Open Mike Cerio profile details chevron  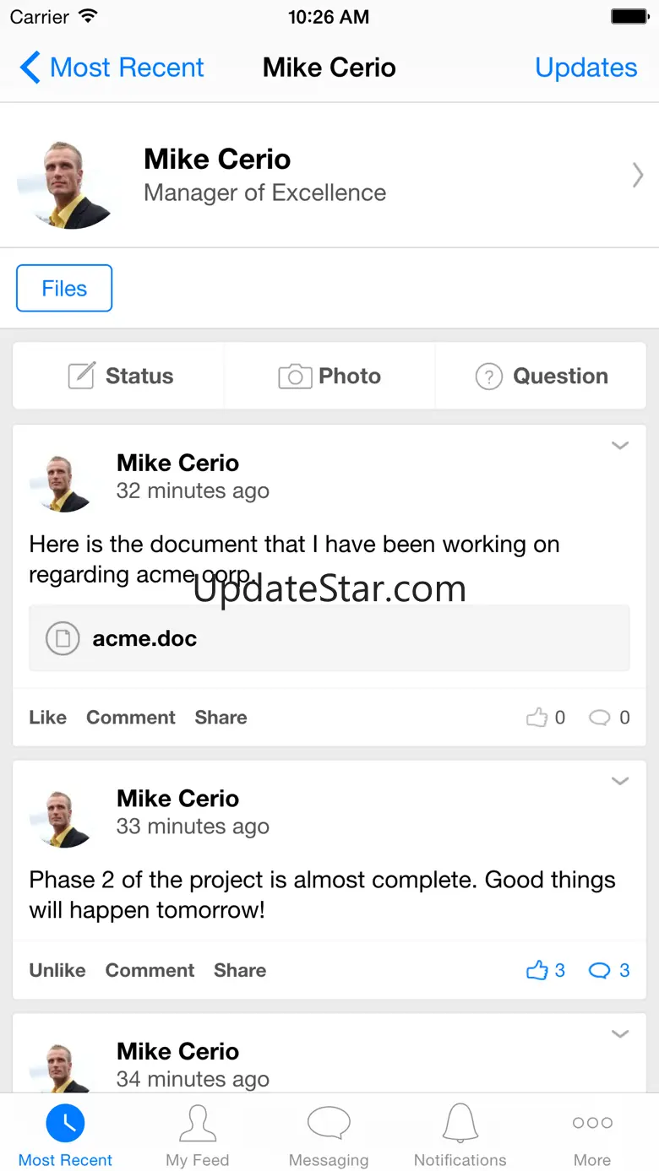pyautogui.click(x=638, y=175)
